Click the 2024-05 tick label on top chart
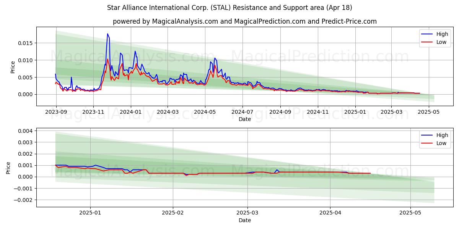Screen dimensions: 459x229 pos(205,112)
